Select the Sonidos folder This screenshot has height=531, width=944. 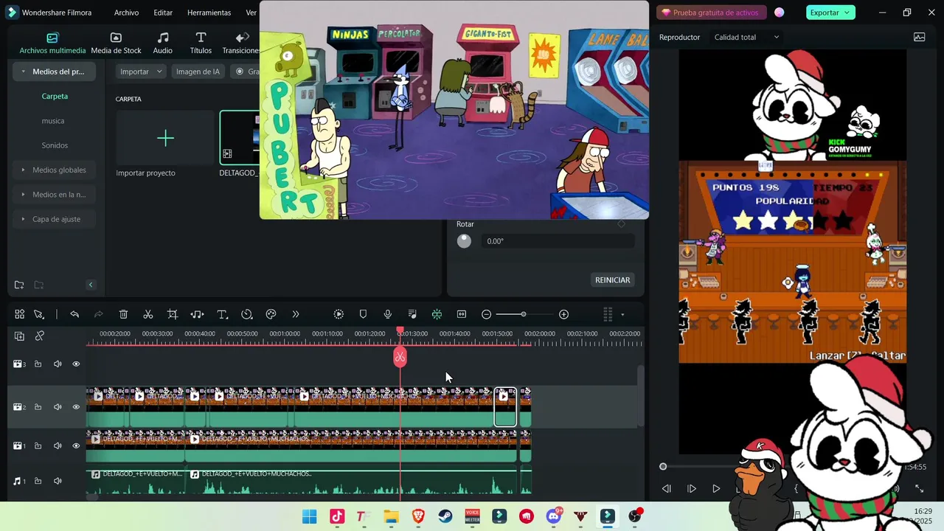click(x=55, y=145)
